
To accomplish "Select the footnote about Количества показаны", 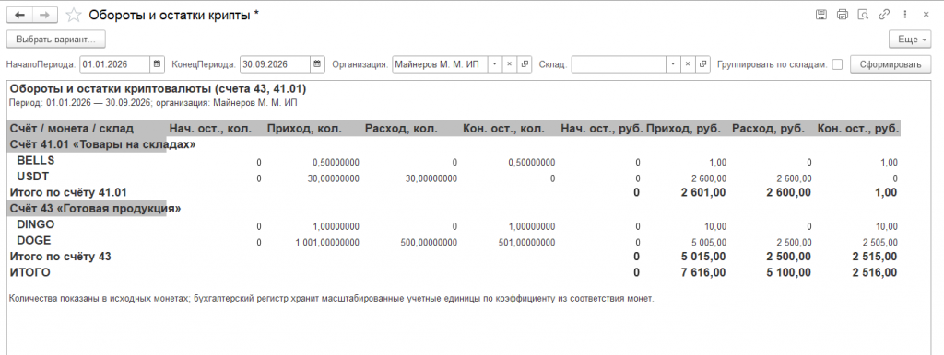I will [332, 299].
